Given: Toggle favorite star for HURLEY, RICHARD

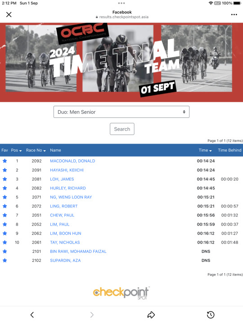Looking at the screenshot, I should [5, 188].
